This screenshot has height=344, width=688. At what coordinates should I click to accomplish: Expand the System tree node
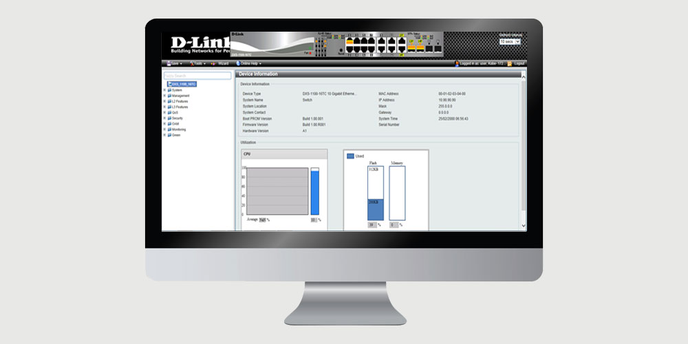tap(164, 90)
